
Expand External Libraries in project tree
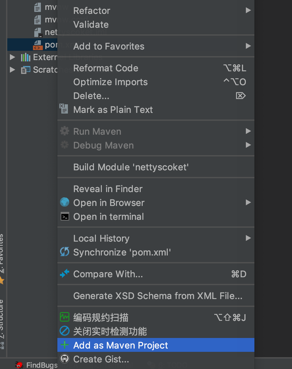(12, 57)
